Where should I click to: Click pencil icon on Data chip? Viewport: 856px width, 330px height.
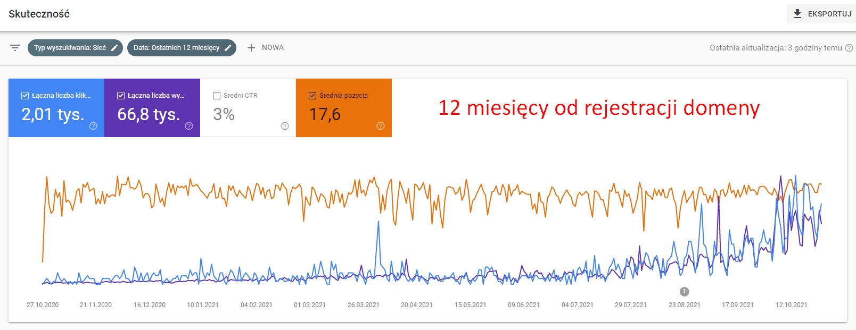(228, 48)
